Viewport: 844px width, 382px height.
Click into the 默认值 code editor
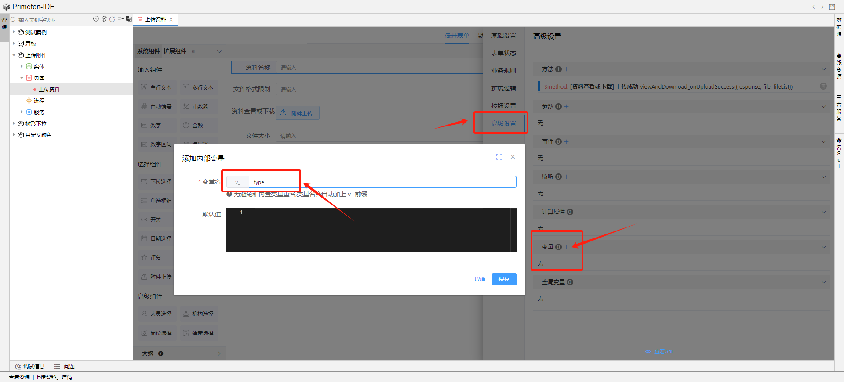[x=378, y=230]
